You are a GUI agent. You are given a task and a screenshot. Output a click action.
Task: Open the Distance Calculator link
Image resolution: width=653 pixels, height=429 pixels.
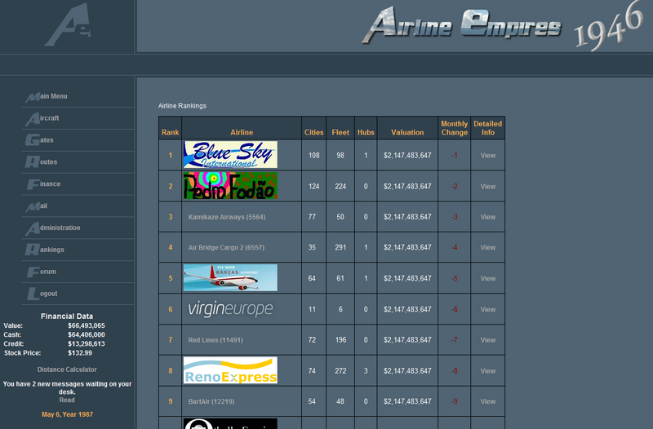[67, 369]
